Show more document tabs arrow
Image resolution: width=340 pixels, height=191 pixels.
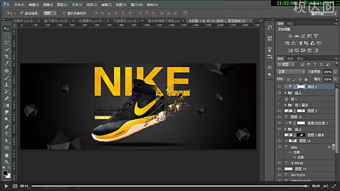[x=261, y=20]
